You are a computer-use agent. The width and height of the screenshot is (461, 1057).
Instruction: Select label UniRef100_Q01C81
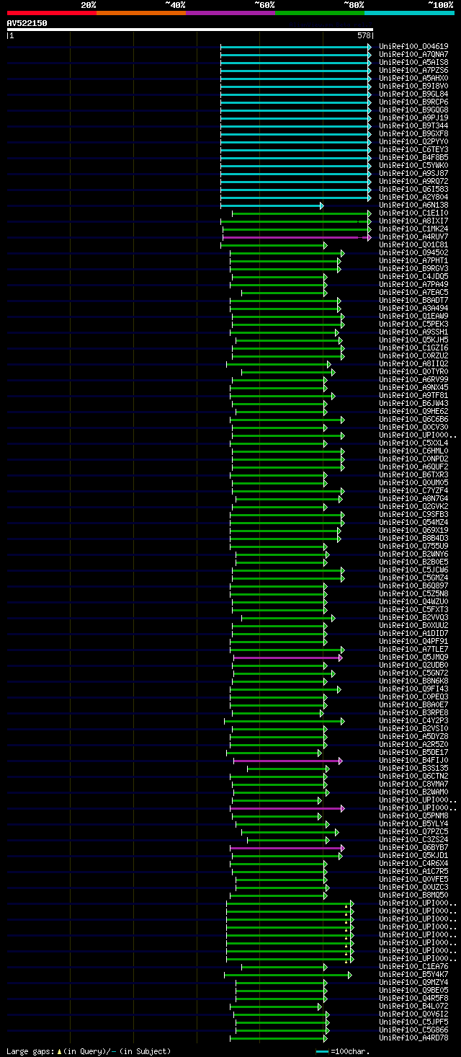413,244
